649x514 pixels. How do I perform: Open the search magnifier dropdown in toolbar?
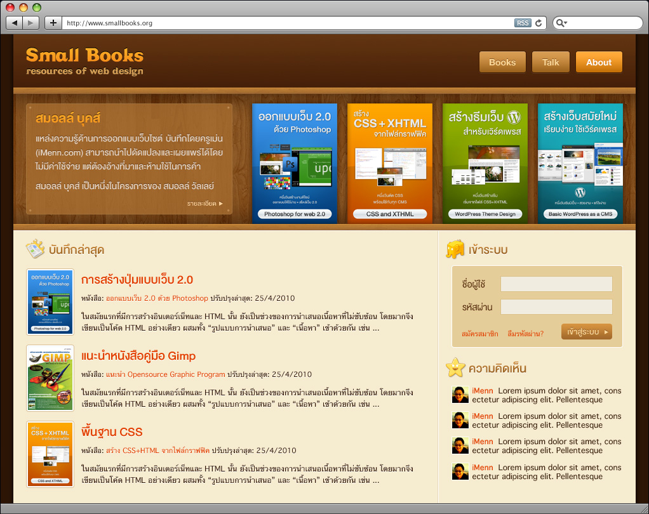click(x=561, y=23)
